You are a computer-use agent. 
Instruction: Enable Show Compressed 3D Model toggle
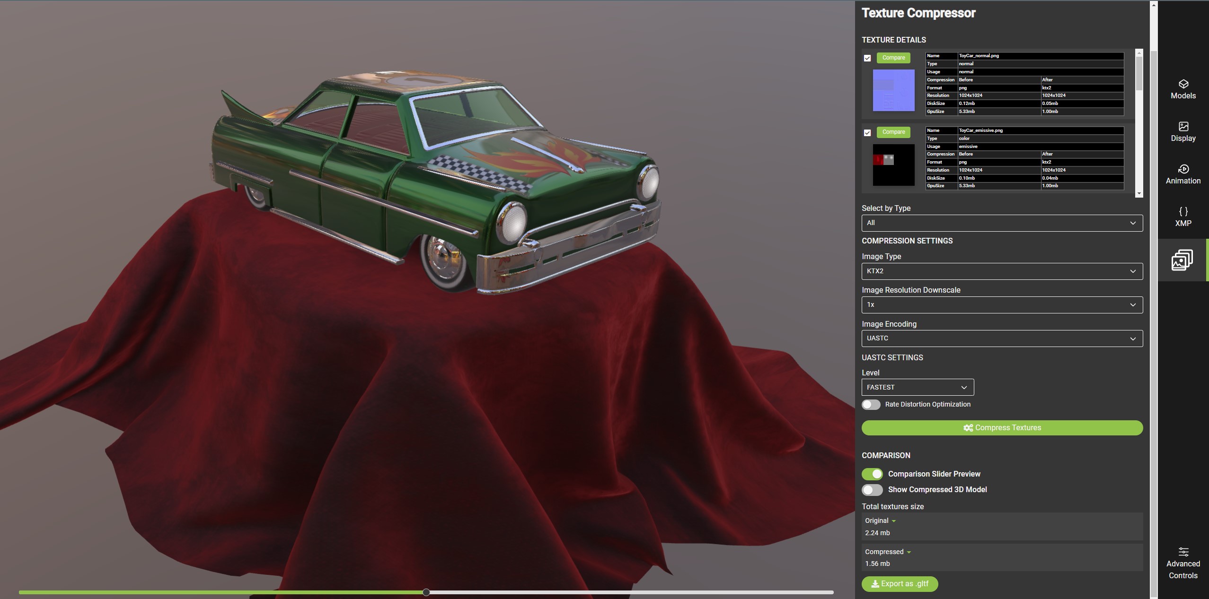pos(872,490)
